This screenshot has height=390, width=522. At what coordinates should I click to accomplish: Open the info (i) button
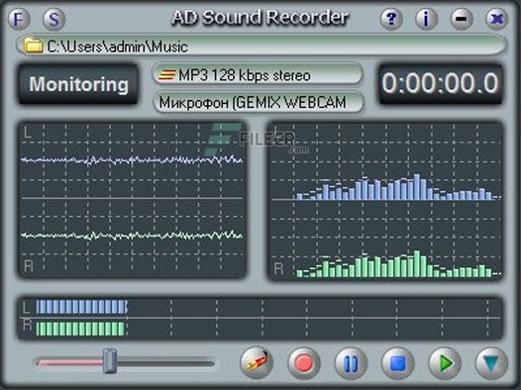pyautogui.click(x=426, y=18)
